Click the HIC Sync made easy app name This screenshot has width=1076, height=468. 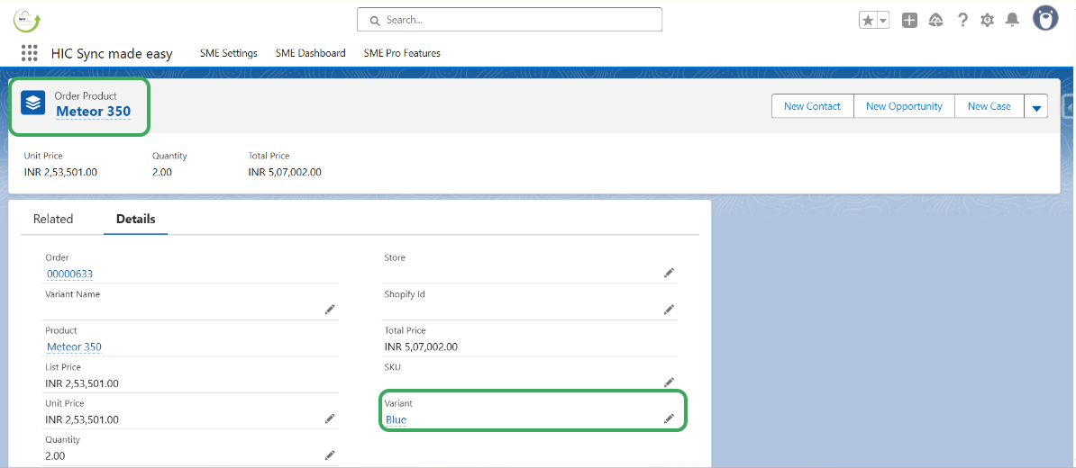[x=112, y=53]
